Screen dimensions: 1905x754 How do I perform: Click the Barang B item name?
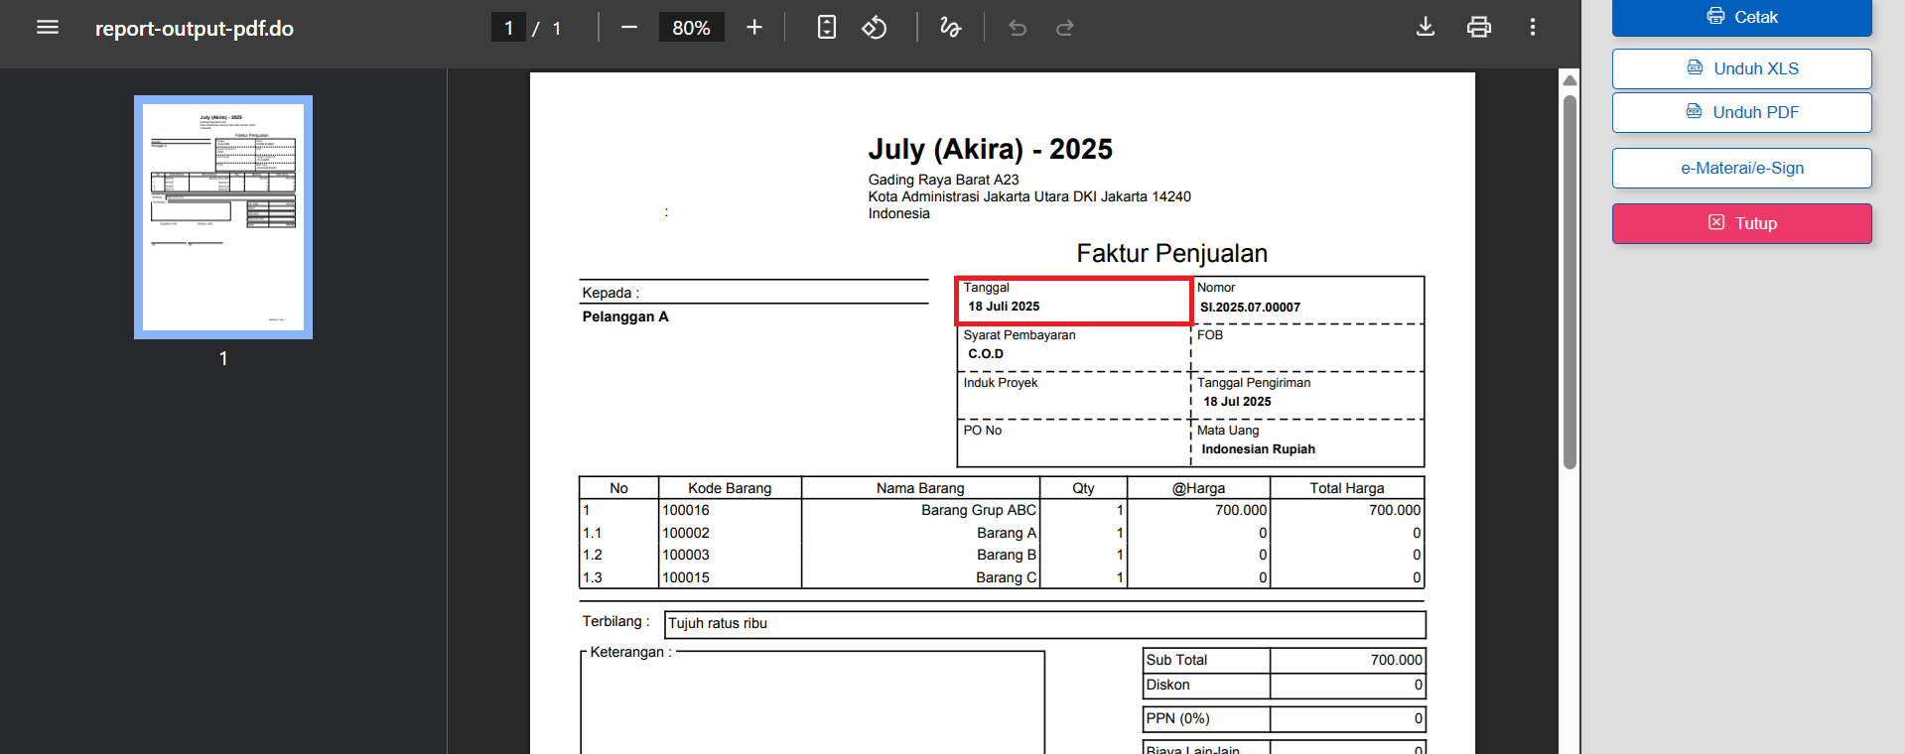click(1007, 555)
